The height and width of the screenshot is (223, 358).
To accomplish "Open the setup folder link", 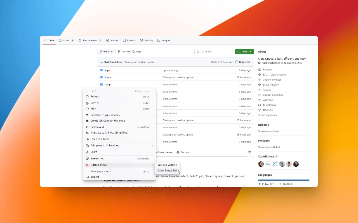I will [x=107, y=84].
